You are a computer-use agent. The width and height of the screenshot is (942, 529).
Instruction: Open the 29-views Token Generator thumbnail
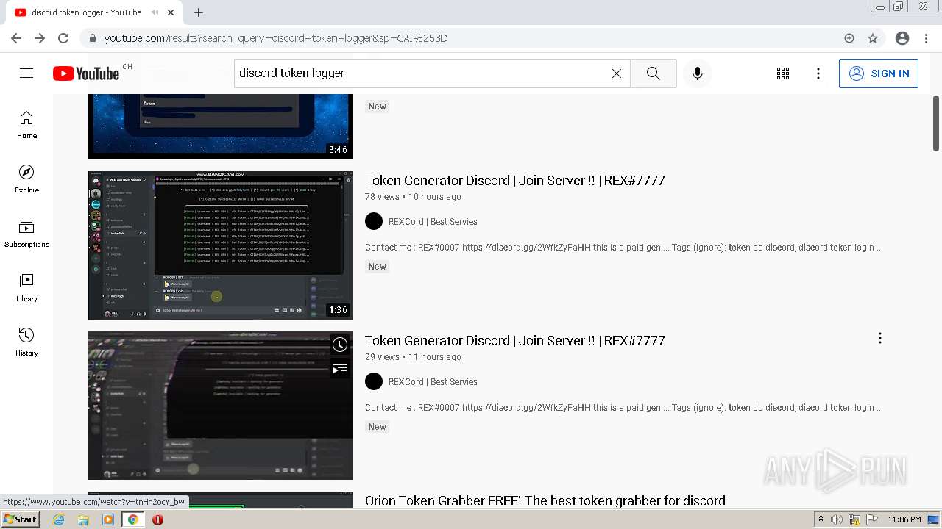click(x=221, y=406)
